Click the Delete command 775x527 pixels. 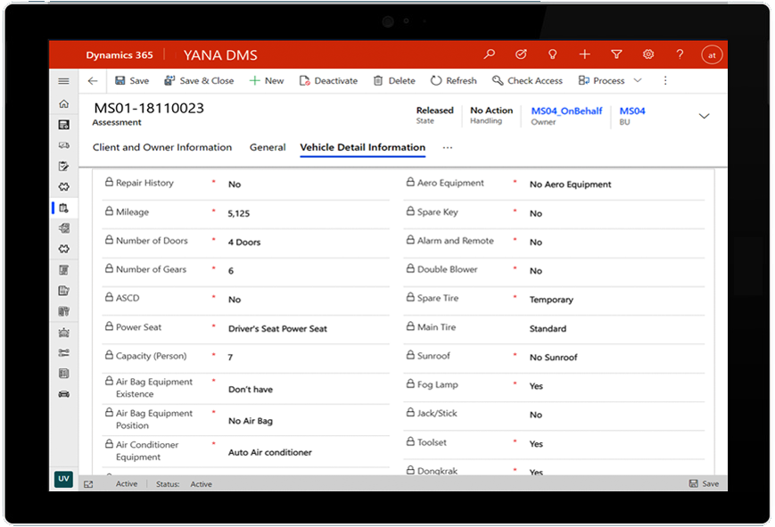(x=394, y=80)
